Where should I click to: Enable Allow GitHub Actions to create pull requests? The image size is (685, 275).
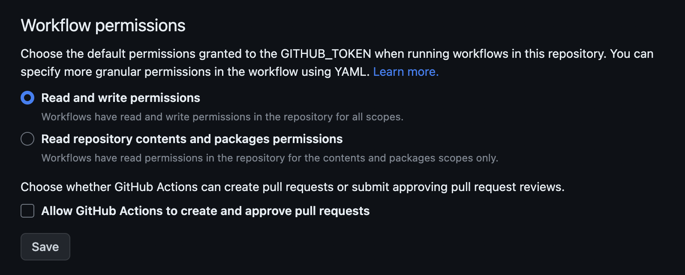pyautogui.click(x=27, y=211)
